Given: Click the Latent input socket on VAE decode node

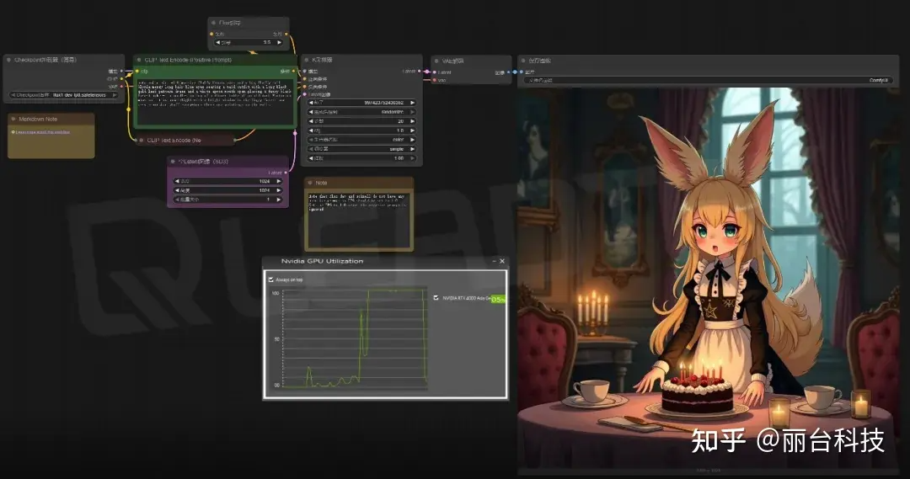Looking at the screenshot, I should click(x=434, y=72).
